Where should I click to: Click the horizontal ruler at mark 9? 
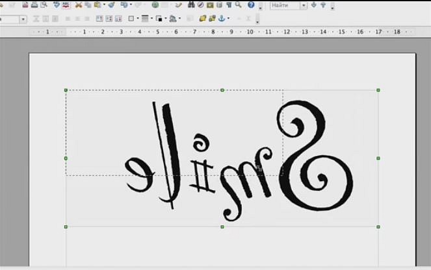point(231,32)
